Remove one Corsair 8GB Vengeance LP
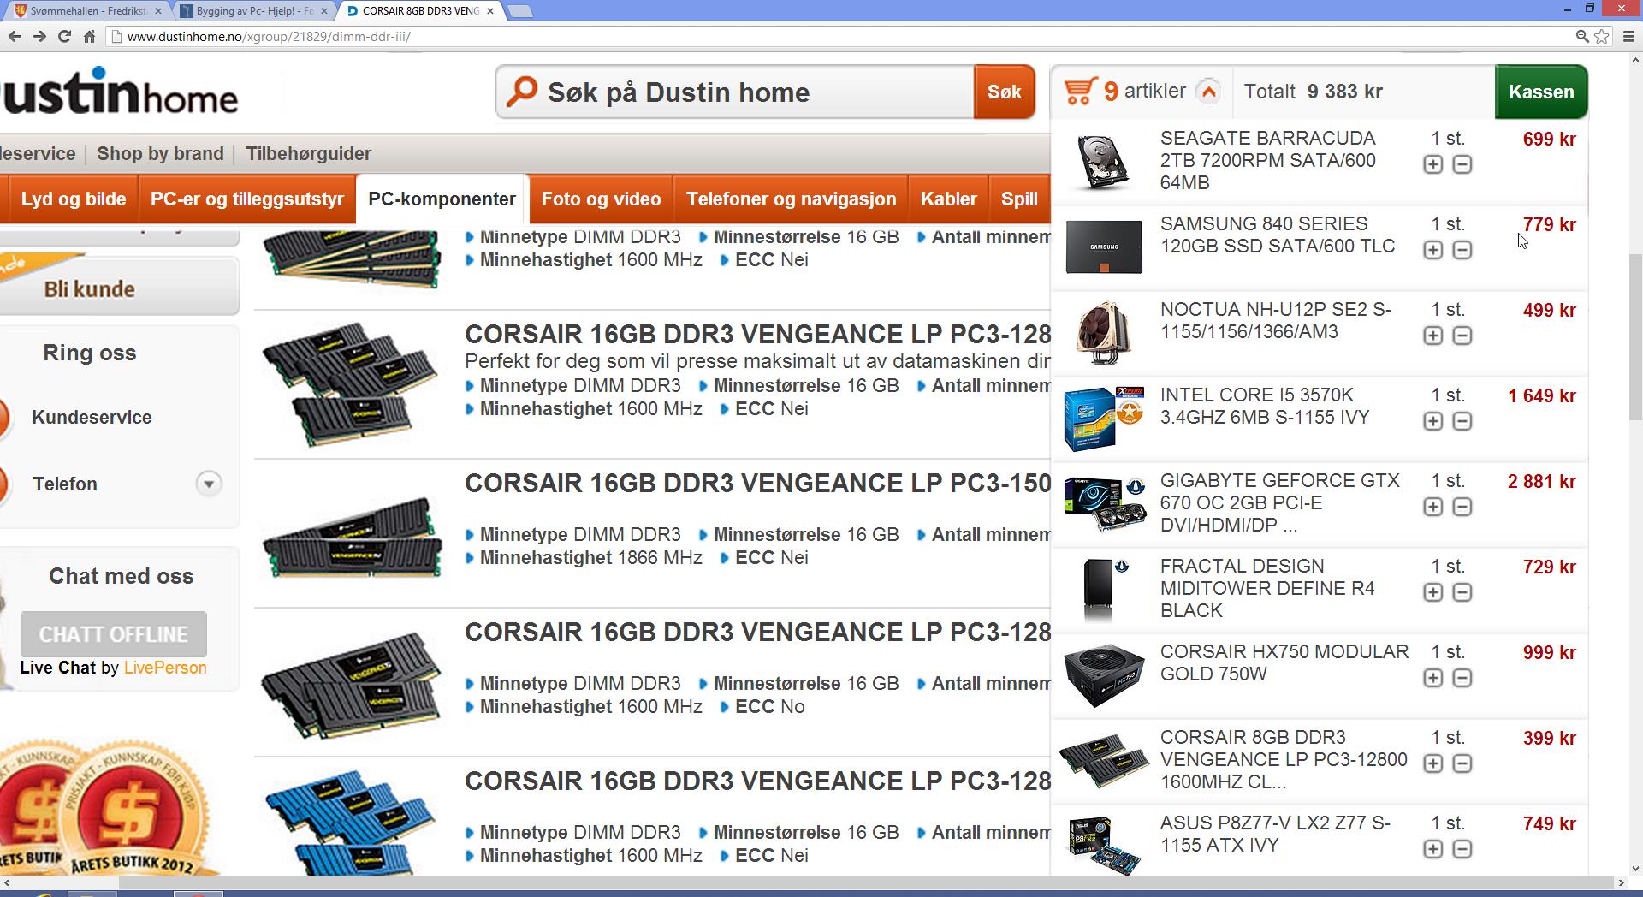1643x897 pixels. [x=1462, y=763]
